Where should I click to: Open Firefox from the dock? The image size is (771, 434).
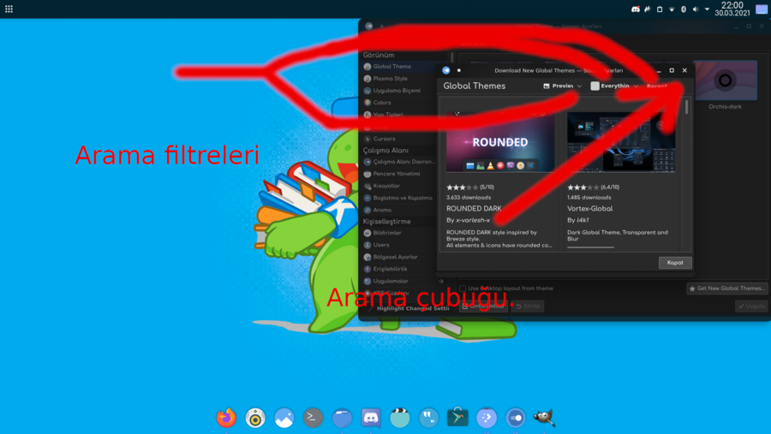pyautogui.click(x=226, y=418)
